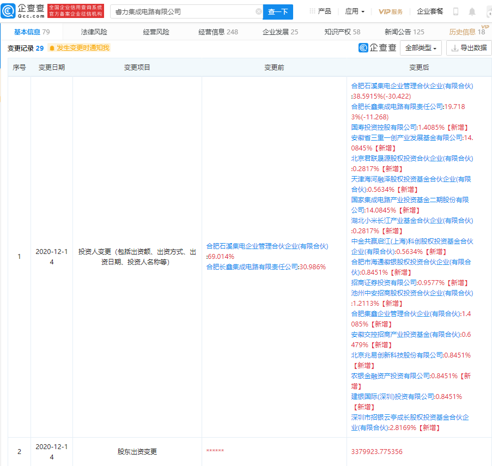Focus the company name search field
492x466 pixels.
183,11
